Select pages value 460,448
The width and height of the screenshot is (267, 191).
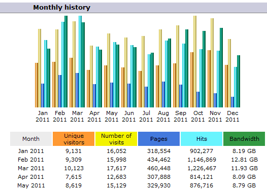pos(159,168)
